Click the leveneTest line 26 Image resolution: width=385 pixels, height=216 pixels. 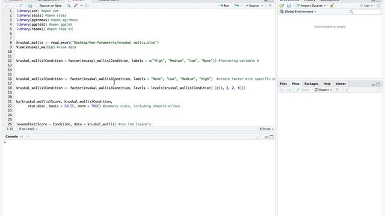(84, 124)
